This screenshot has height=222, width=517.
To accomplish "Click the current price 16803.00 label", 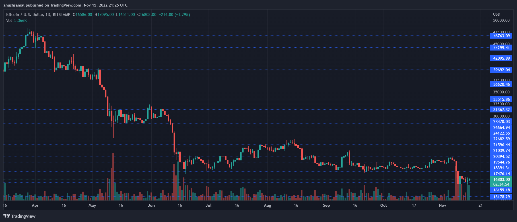I will click(501, 179).
